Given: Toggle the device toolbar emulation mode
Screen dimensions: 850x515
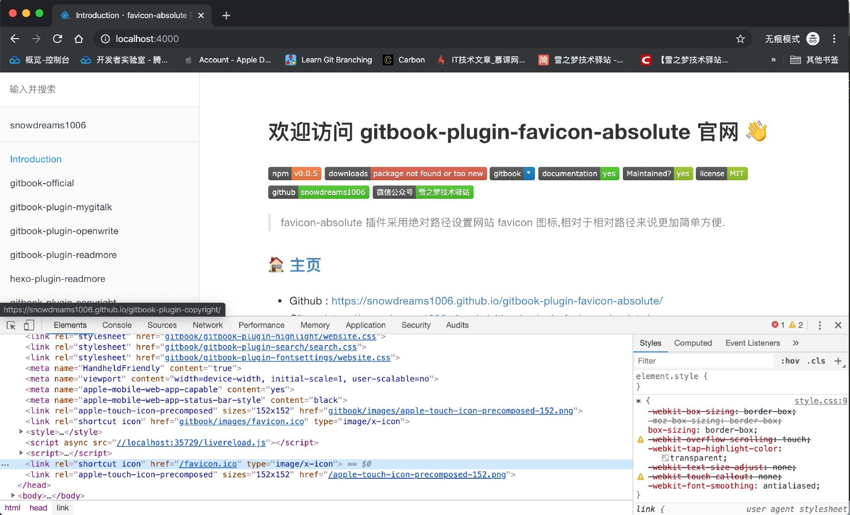Looking at the screenshot, I should pos(29,325).
